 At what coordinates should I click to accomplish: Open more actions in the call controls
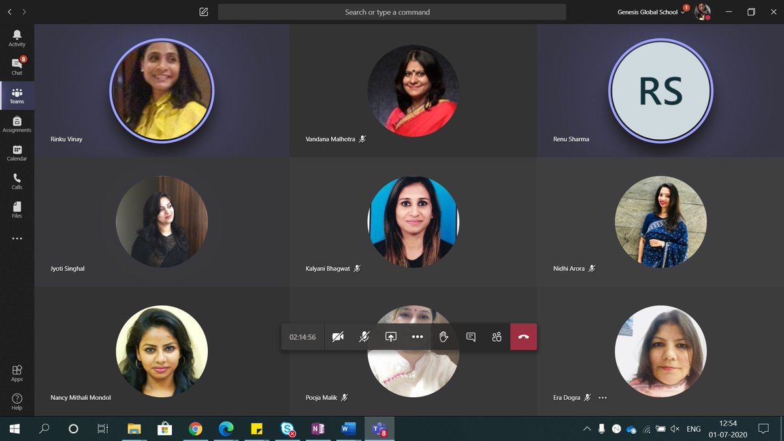click(x=417, y=336)
